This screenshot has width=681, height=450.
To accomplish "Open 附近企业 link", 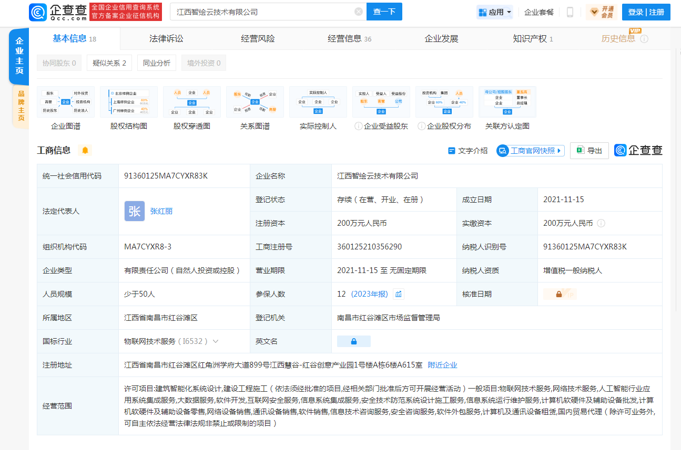I will pyautogui.click(x=442, y=365).
